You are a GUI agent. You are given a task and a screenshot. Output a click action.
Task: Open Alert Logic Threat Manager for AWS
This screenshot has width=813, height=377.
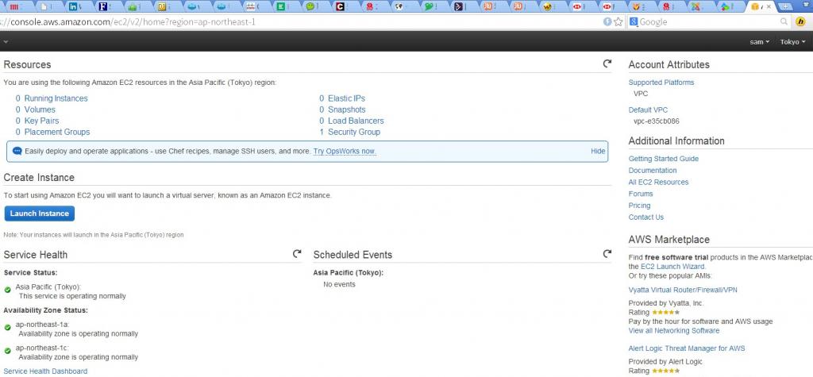point(687,348)
